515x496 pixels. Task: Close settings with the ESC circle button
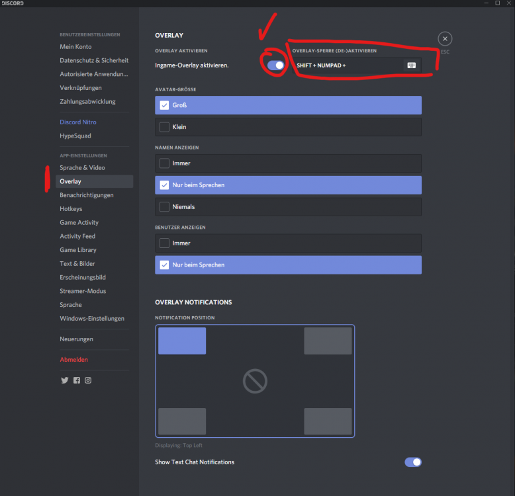tap(445, 39)
